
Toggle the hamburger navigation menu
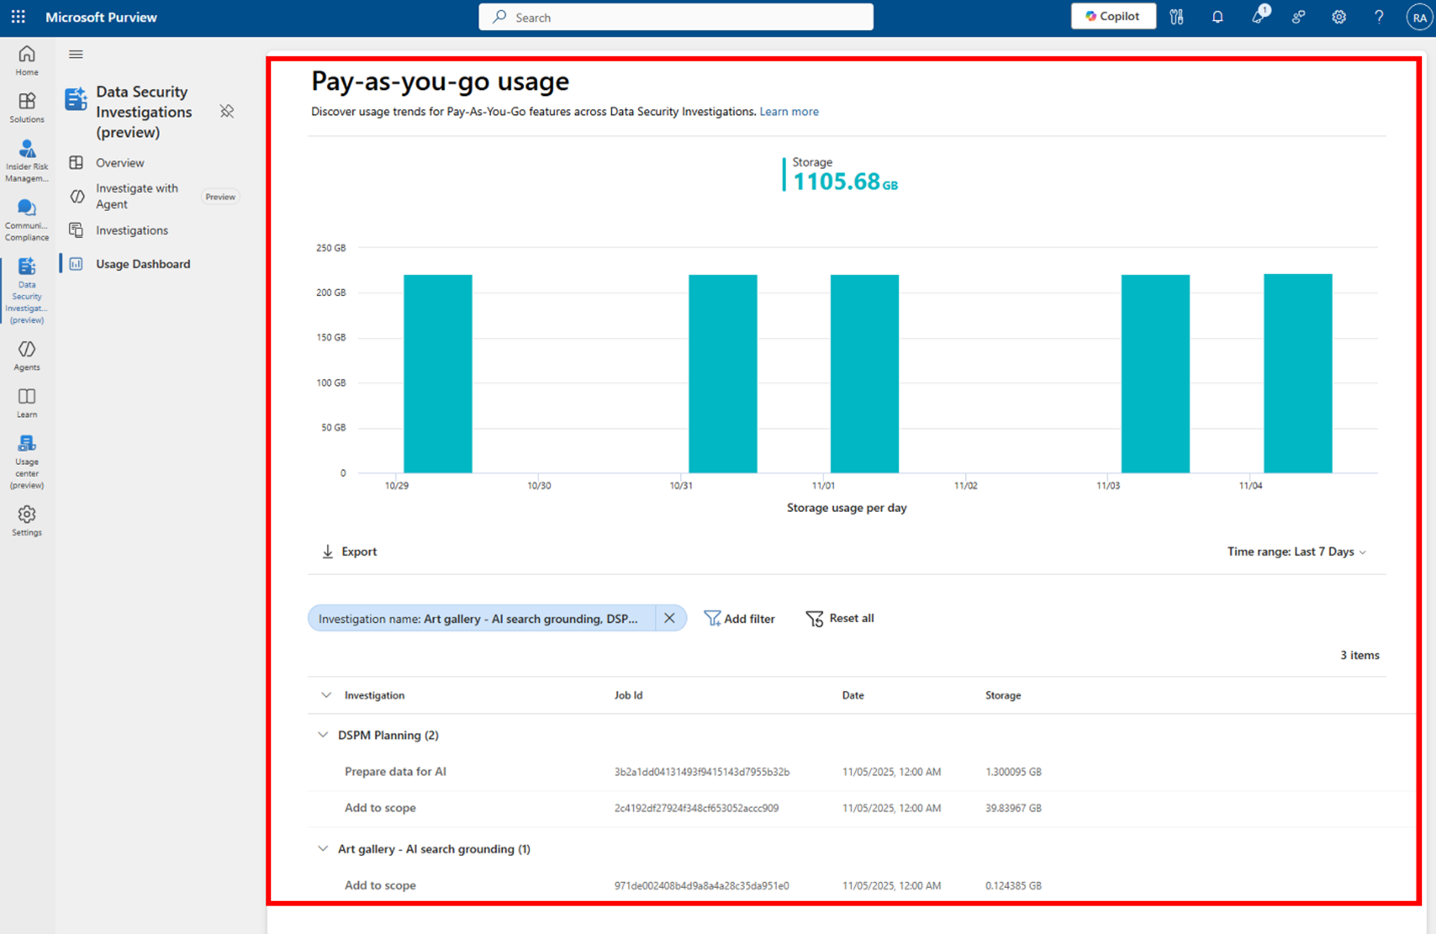76,54
